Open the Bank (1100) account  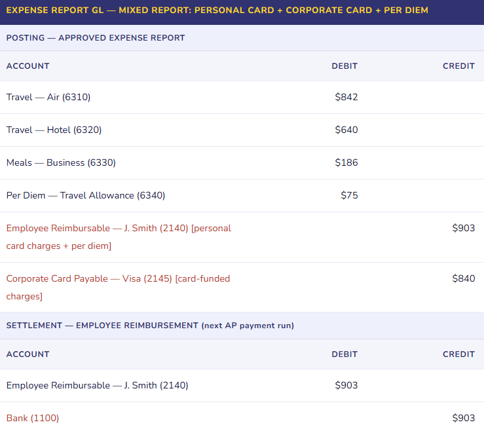pos(33,418)
